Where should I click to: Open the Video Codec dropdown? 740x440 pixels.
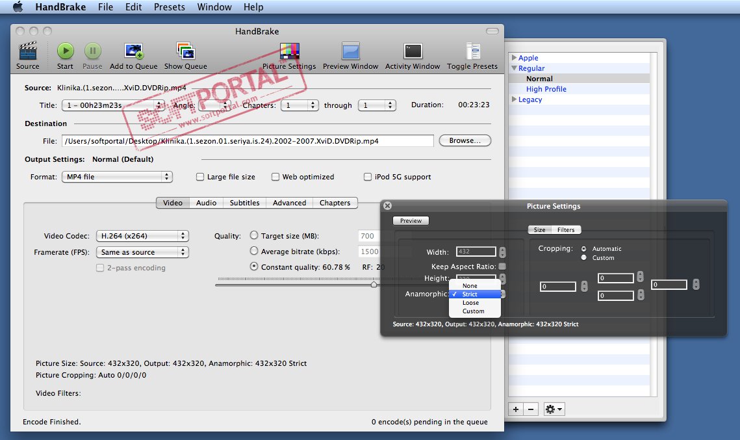coord(142,236)
